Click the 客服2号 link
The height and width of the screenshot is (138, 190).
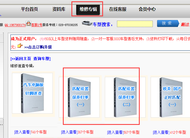pyautogui.click(x=37, y=25)
